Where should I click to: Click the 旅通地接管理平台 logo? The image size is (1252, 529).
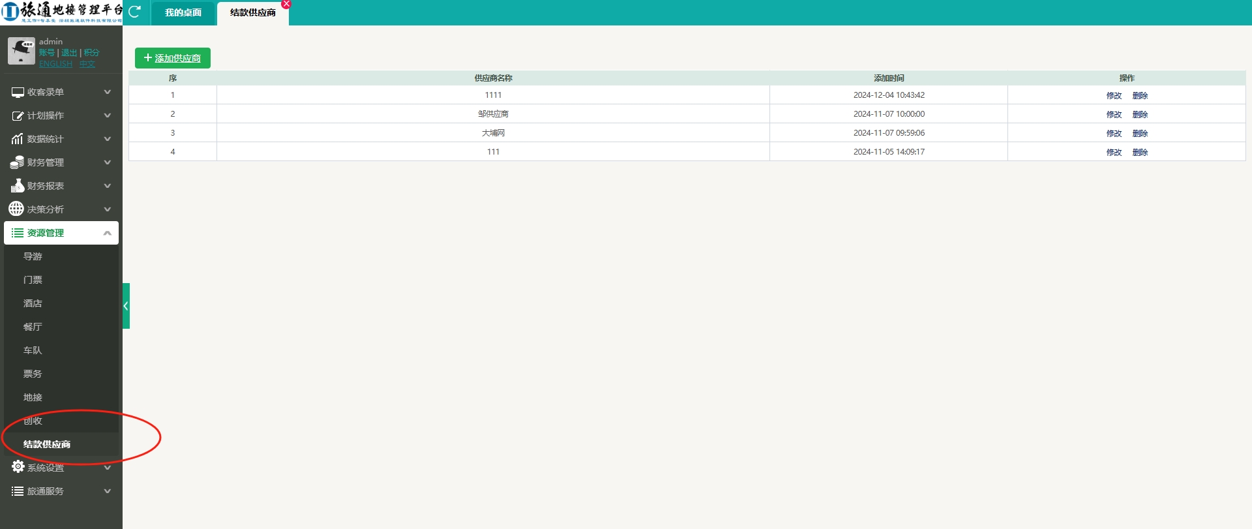61,12
